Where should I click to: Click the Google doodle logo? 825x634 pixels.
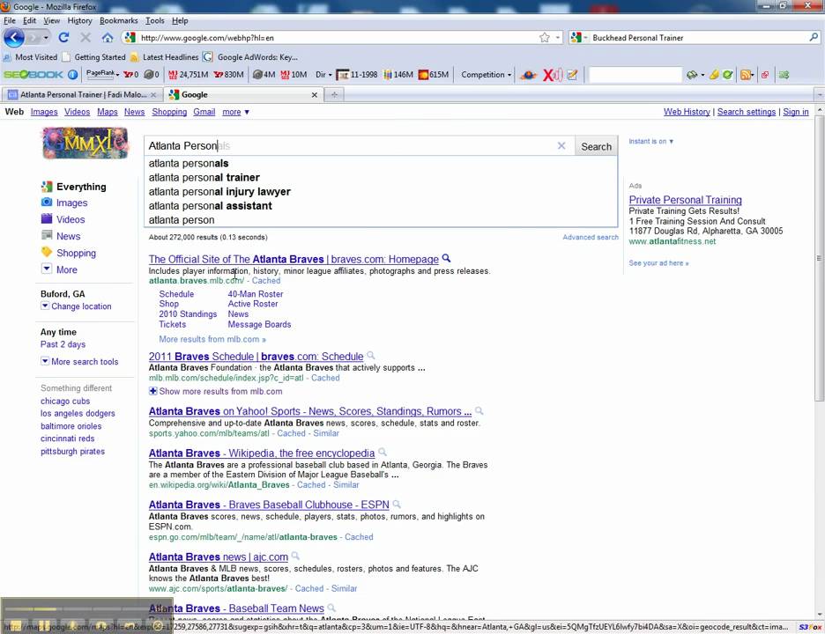click(85, 143)
